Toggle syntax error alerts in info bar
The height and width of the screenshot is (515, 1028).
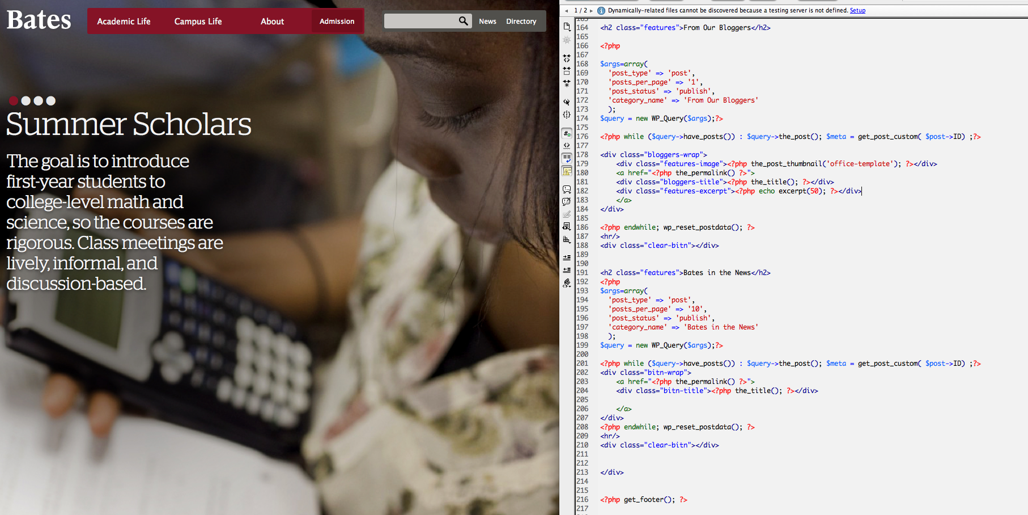click(567, 171)
